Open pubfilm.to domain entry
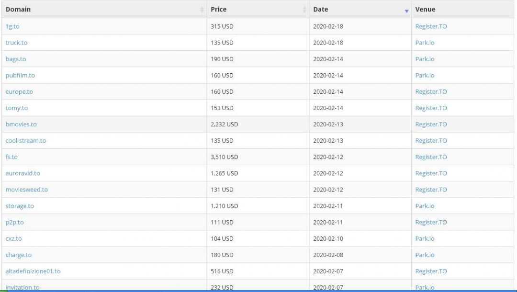 pos(20,75)
